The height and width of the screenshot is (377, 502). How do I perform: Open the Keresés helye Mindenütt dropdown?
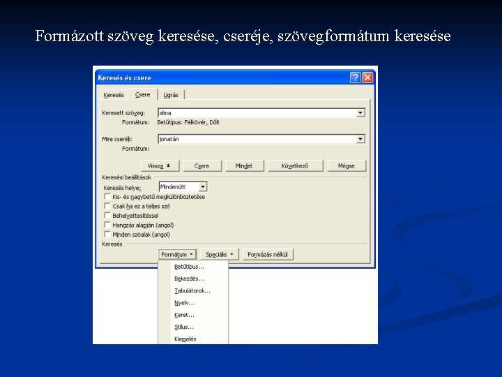(203, 186)
